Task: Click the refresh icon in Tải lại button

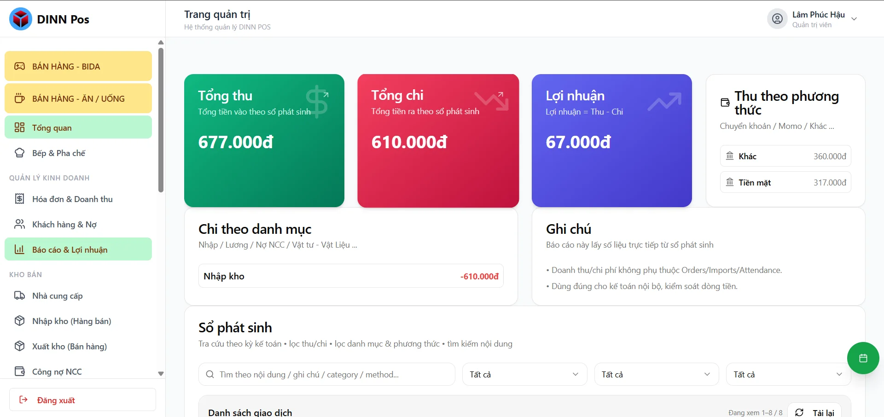Action: tap(799, 412)
